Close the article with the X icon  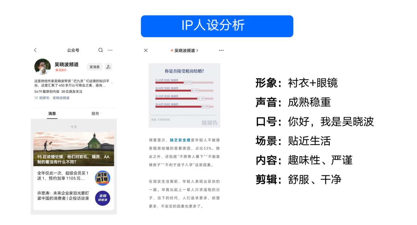tap(146, 50)
